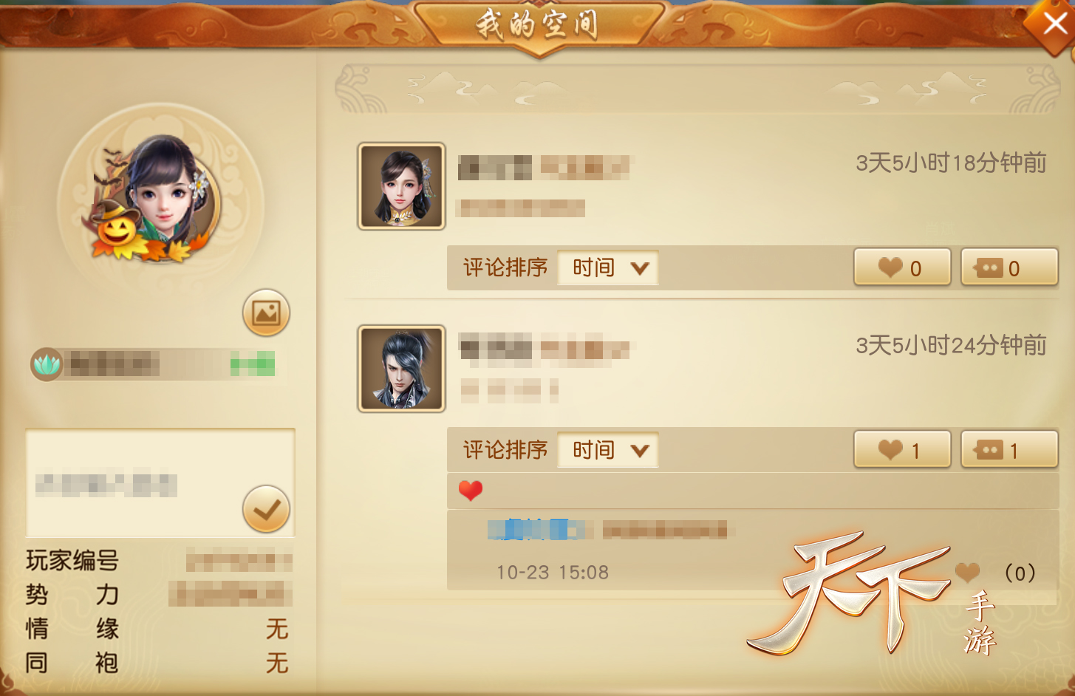Click the red heart in likes row
Screen dimensions: 1075x696
[471, 491]
